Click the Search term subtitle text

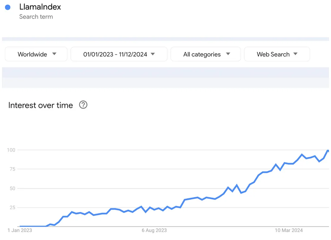(x=36, y=17)
